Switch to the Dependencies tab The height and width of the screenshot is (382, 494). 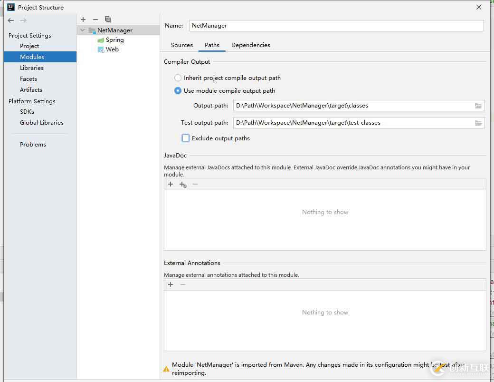click(251, 45)
